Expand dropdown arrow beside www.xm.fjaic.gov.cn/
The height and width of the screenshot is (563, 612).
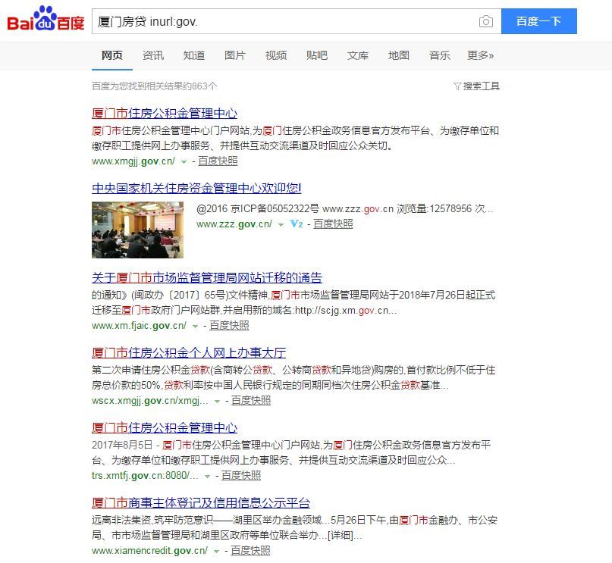pyautogui.click(x=195, y=327)
